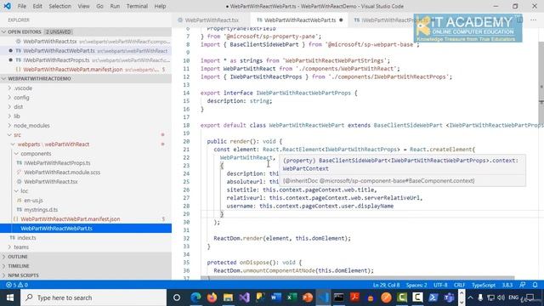Screen dimensions: 544x306
Task: Select language mode TypeScript
Action: point(484,285)
